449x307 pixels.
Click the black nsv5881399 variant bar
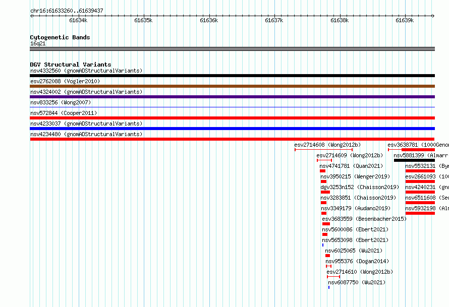point(414,160)
